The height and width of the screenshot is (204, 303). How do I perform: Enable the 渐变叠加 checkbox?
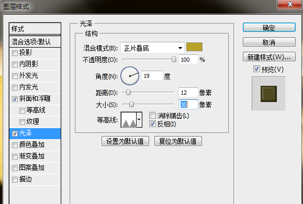[x=15, y=157]
